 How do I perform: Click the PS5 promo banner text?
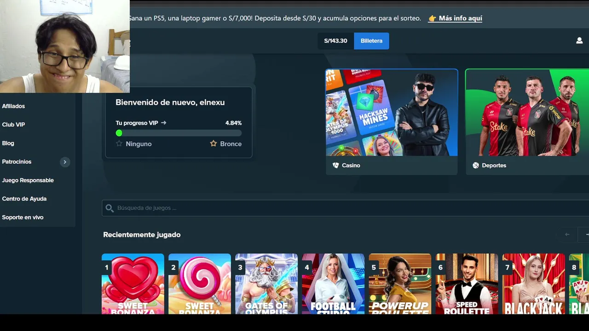(x=275, y=18)
